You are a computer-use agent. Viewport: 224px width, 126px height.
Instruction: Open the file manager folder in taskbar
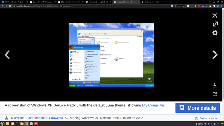pyautogui.click(x=22, y=124)
